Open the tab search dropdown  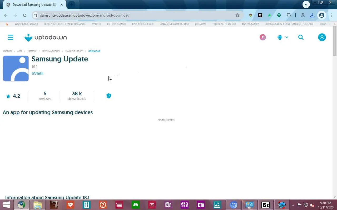(x=306, y=4)
